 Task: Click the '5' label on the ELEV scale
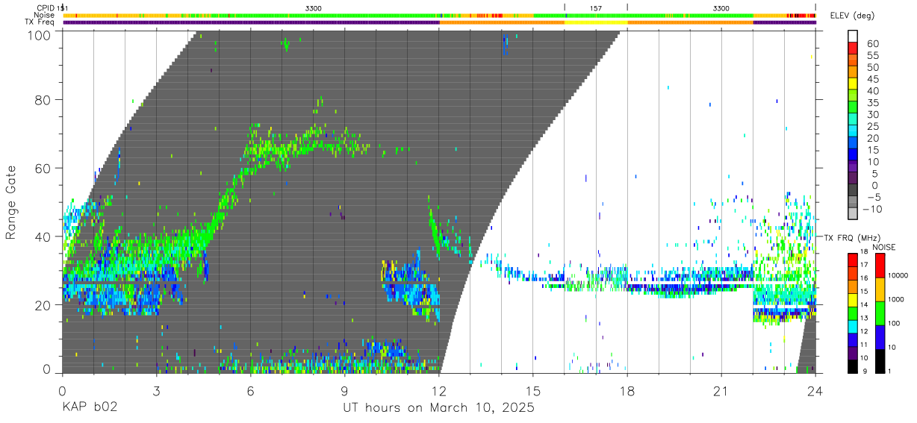(874, 173)
